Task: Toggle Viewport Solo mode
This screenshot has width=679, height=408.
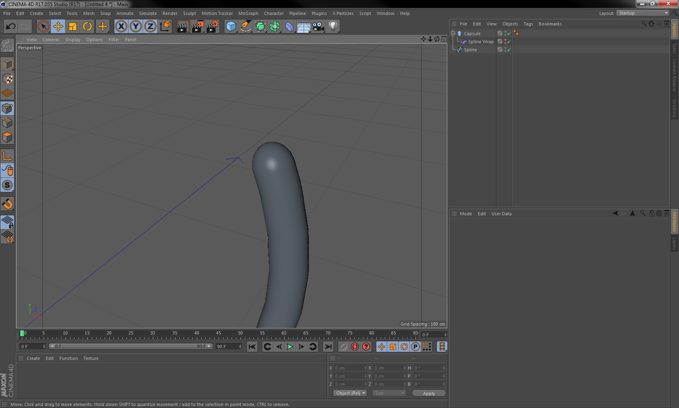Action: [x=7, y=185]
